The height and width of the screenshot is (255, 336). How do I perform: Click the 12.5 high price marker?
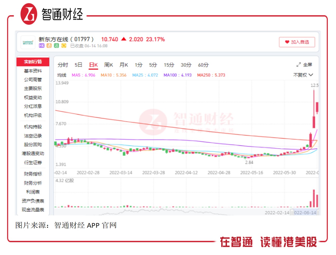[x=314, y=85]
